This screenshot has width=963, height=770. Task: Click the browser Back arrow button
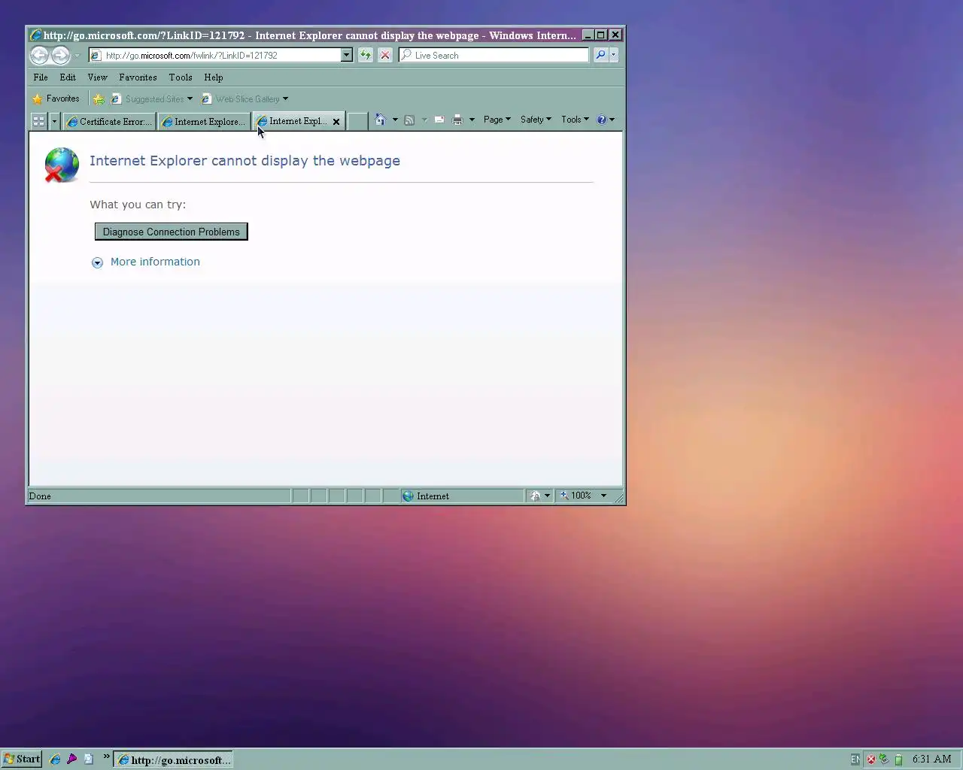[40, 55]
